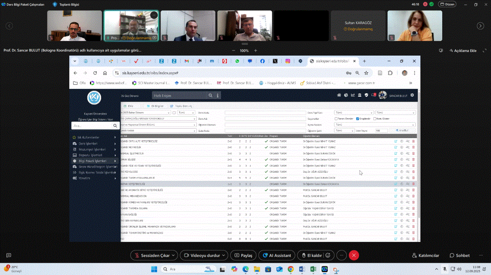This screenshot has width=491, height=275.
Task: Open Excel from the Windows taskbar
Action: click(x=313, y=269)
